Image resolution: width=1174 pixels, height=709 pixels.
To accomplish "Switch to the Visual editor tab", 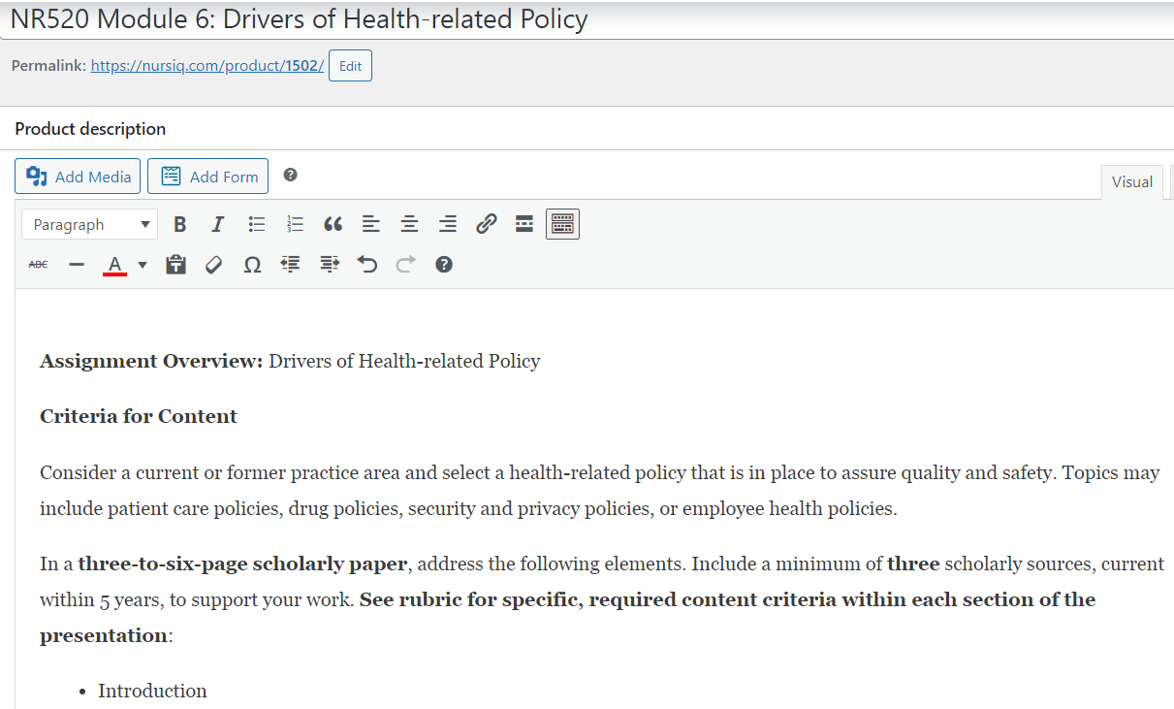I will [1131, 182].
